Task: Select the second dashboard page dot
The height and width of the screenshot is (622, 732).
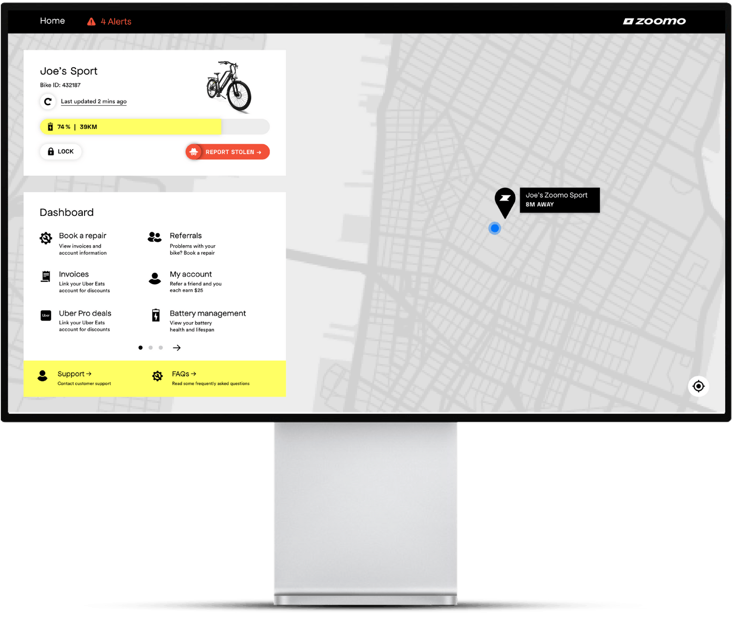Action: coord(151,348)
